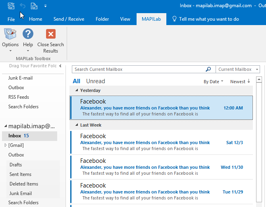
Task: Click the third quick access toolbar icon
Action: pyautogui.click(x=34, y=6)
